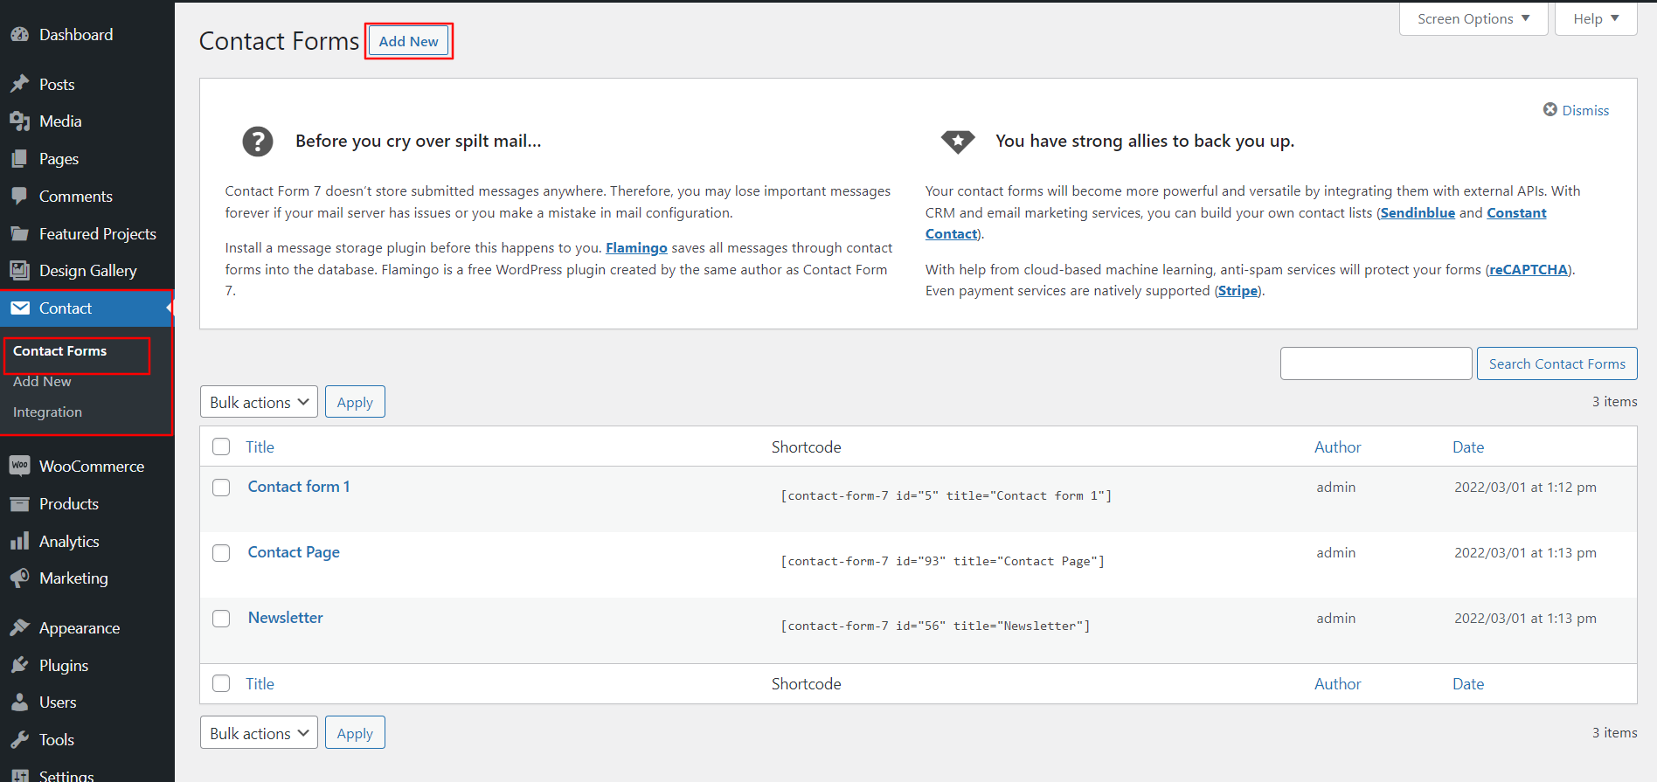The width and height of the screenshot is (1657, 782).
Task: Sort by Title column header
Action: click(260, 446)
